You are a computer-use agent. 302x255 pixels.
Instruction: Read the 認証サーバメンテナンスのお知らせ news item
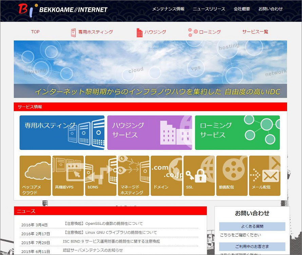click(x=93, y=250)
